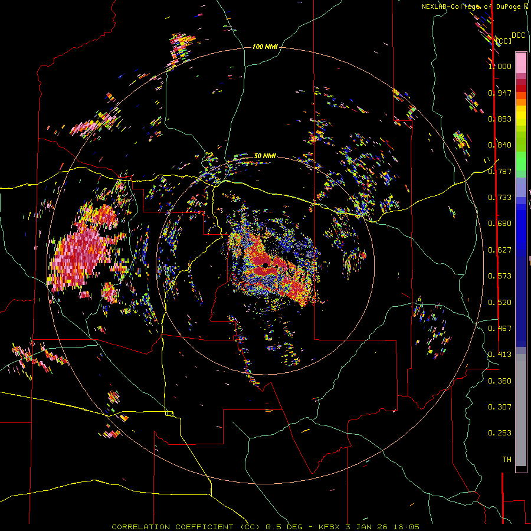Click the CORRELATION COEFFICIENT (CC) caption text
531x531 pixels.
[x=186, y=527]
